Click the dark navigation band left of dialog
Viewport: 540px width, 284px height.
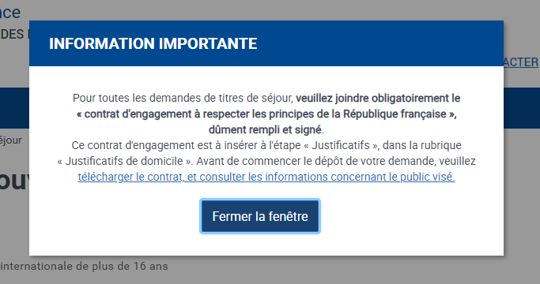14,108
